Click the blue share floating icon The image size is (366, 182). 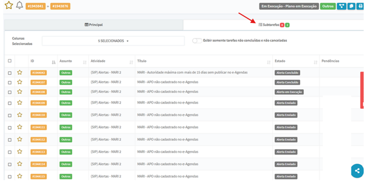click(x=357, y=171)
